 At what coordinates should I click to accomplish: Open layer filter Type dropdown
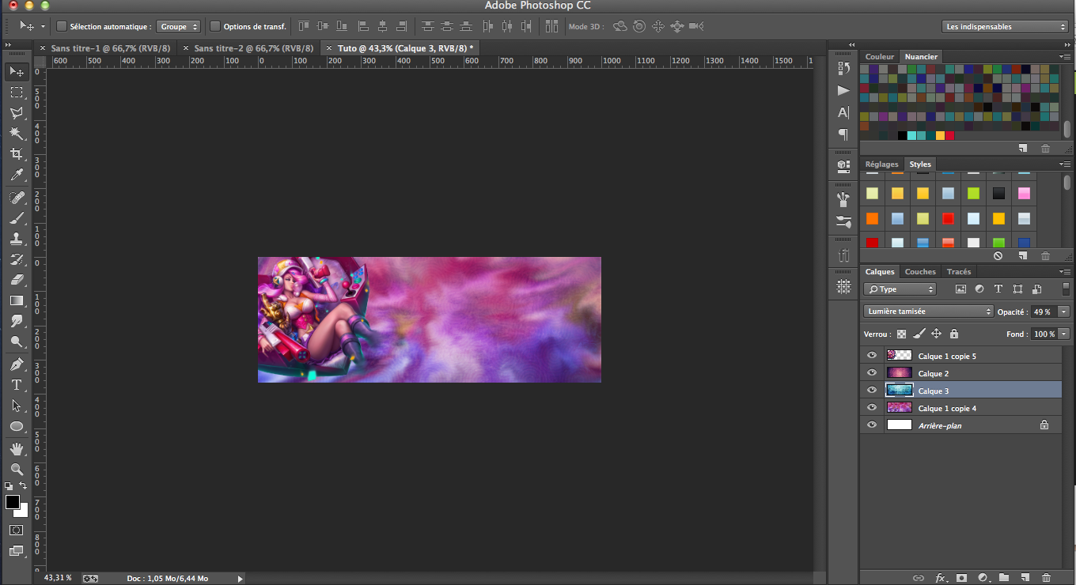pyautogui.click(x=900, y=289)
